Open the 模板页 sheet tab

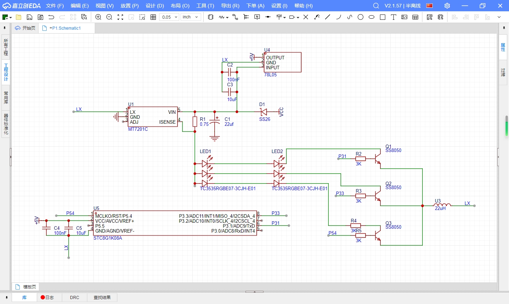(25, 287)
